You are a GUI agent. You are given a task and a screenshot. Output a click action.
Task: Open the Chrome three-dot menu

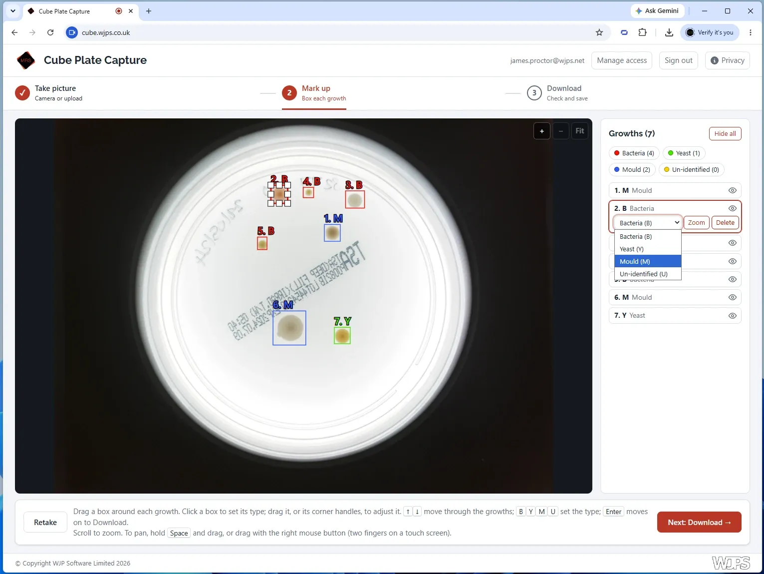[751, 32]
